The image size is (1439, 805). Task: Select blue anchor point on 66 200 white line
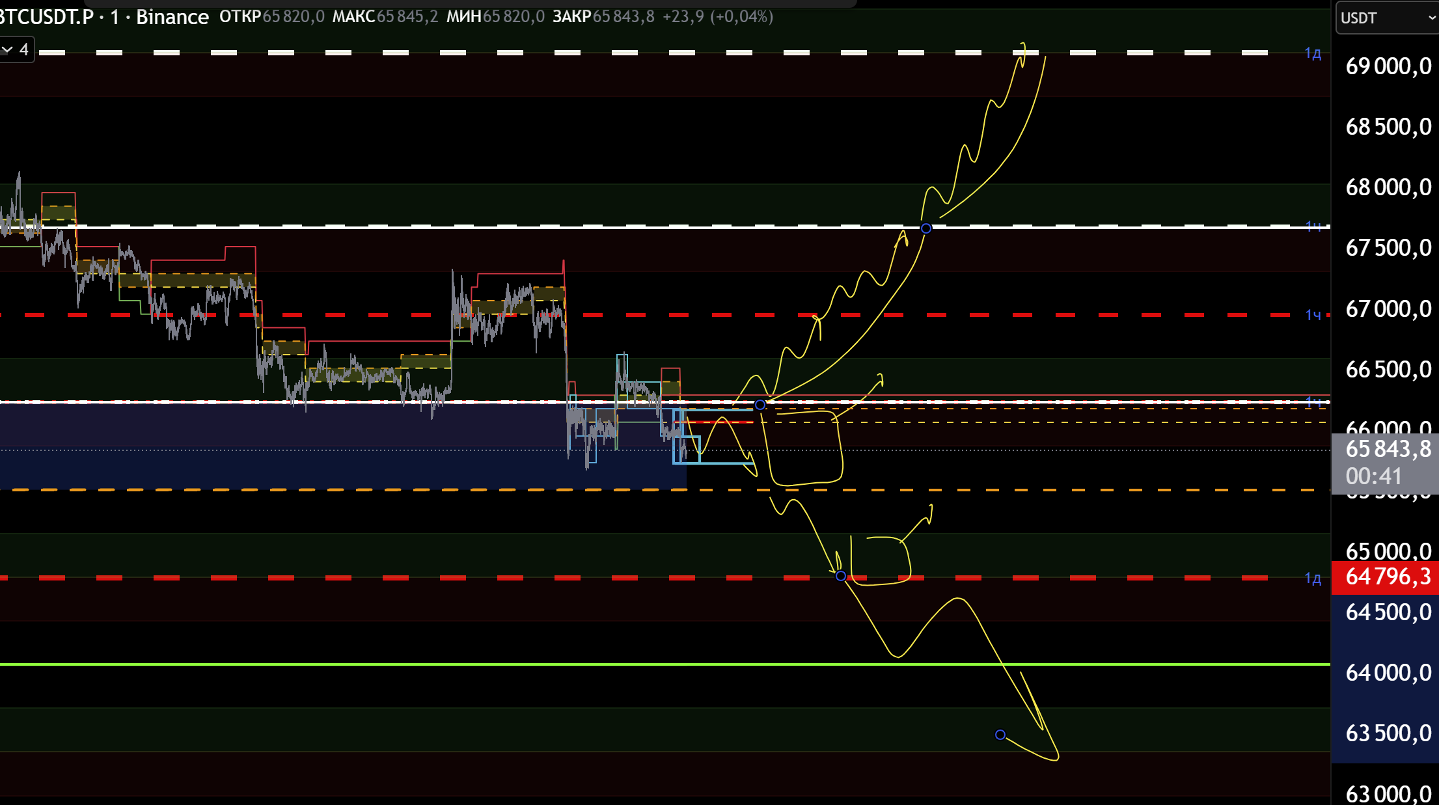pos(760,405)
